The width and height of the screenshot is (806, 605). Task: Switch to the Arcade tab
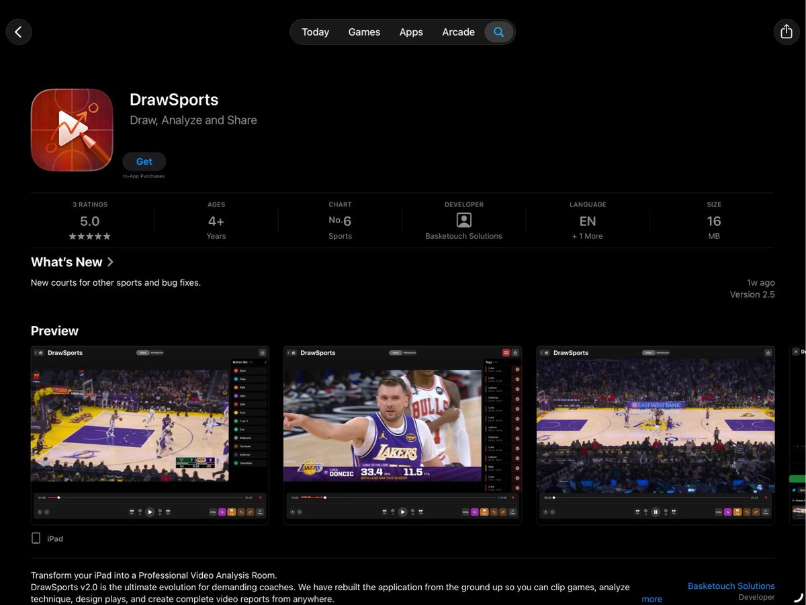(x=458, y=32)
